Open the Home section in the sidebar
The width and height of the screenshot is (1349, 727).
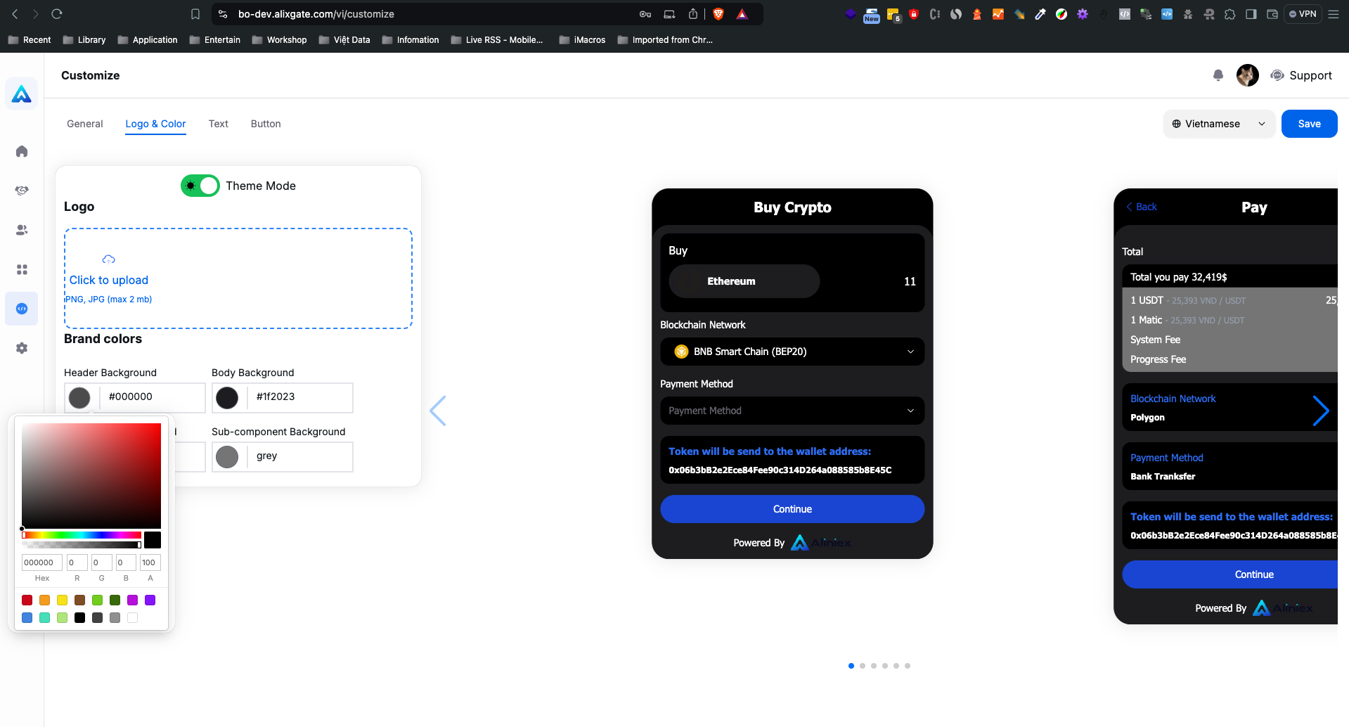click(x=22, y=151)
